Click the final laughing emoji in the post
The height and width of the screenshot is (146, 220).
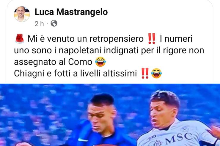[156, 73]
